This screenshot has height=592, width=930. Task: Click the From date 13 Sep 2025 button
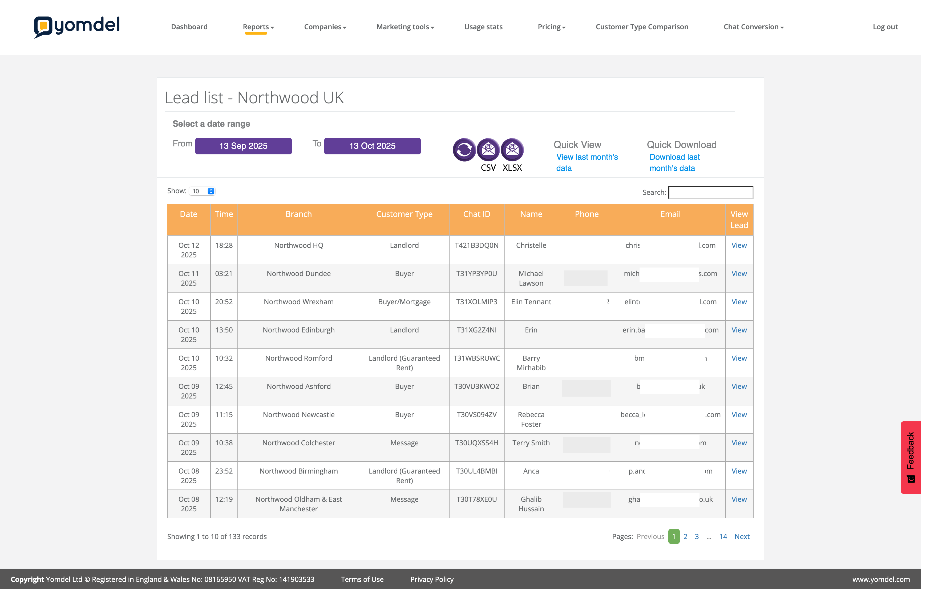[x=243, y=146]
